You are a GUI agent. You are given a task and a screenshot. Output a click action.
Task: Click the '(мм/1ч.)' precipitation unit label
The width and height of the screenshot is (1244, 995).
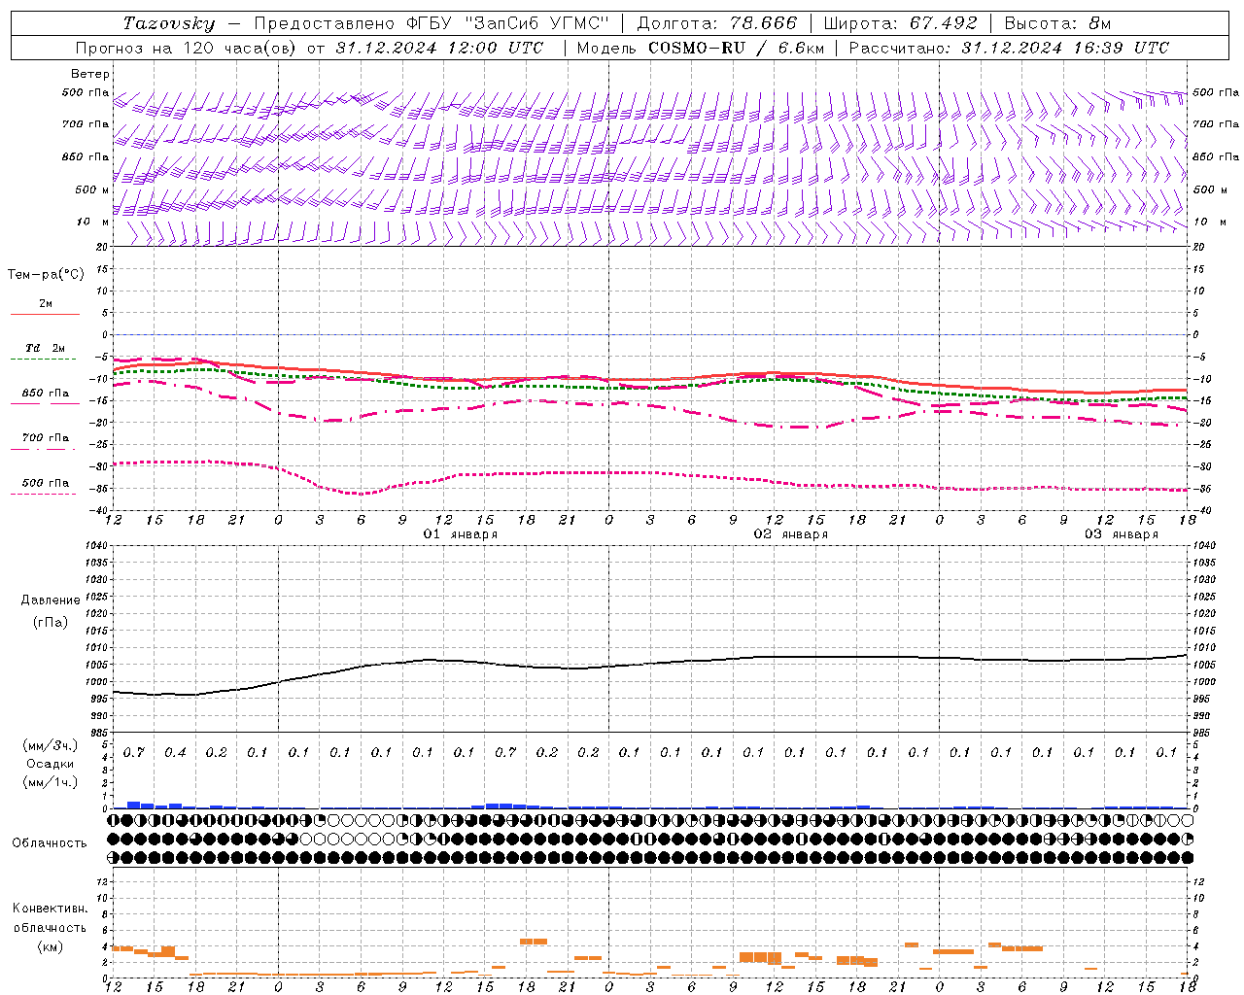[x=51, y=782]
